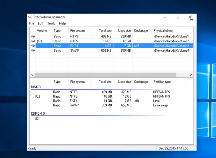Select the (D:) CD-ROM entry
The height and width of the screenshot is (158, 216).
pos(38,119)
